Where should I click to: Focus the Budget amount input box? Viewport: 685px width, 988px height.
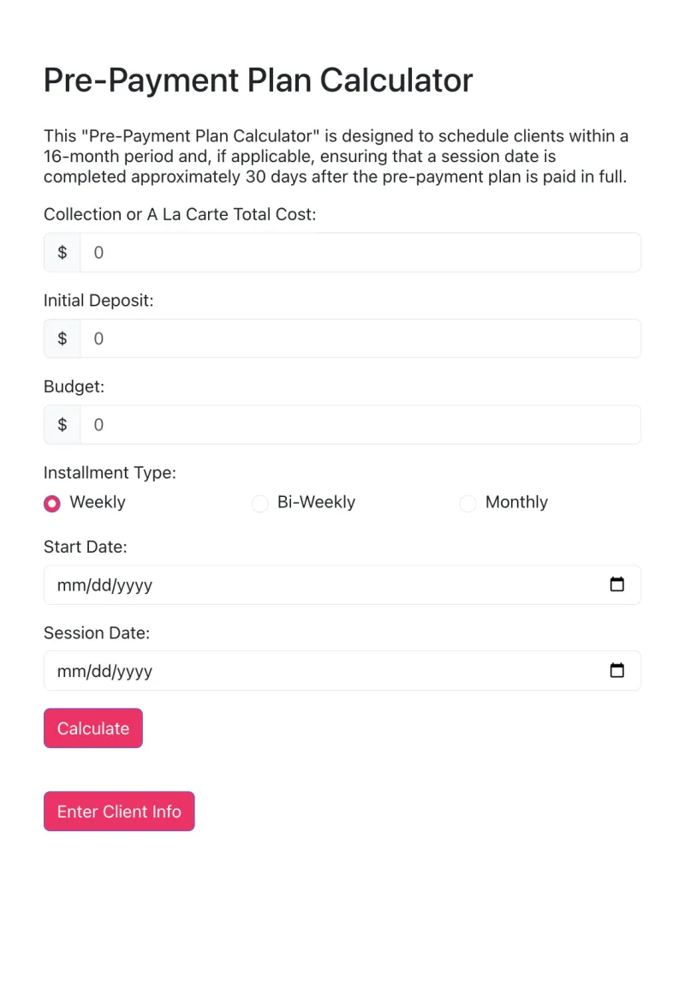tap(360, 425)
